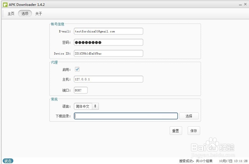Image resolution: width=249 pixels, height=164 pixels.
Task: Close the APK Downloader window
Action: (245, 4)
